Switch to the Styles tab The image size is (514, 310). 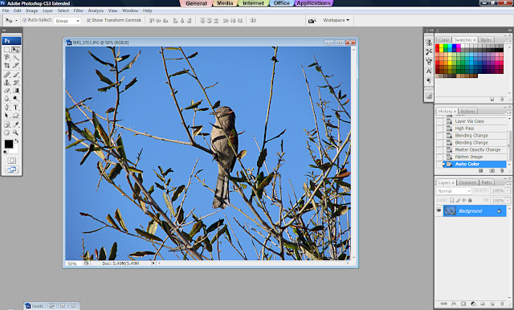pyautogui.click(x=485, y=39)
